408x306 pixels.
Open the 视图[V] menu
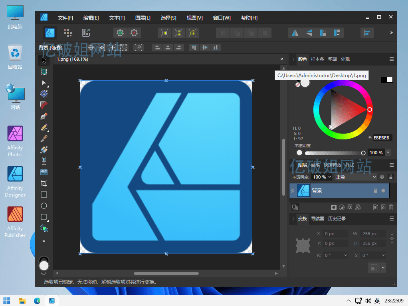click(x=195, y=18)
